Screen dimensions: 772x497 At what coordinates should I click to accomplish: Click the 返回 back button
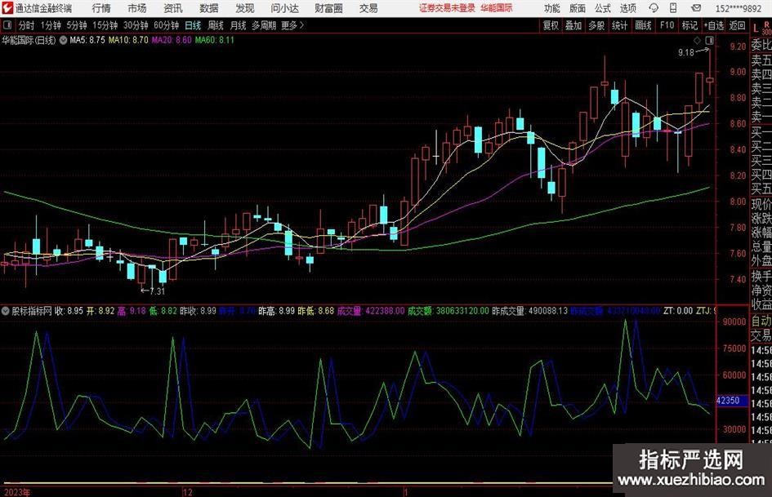click(x=737, y=25)
